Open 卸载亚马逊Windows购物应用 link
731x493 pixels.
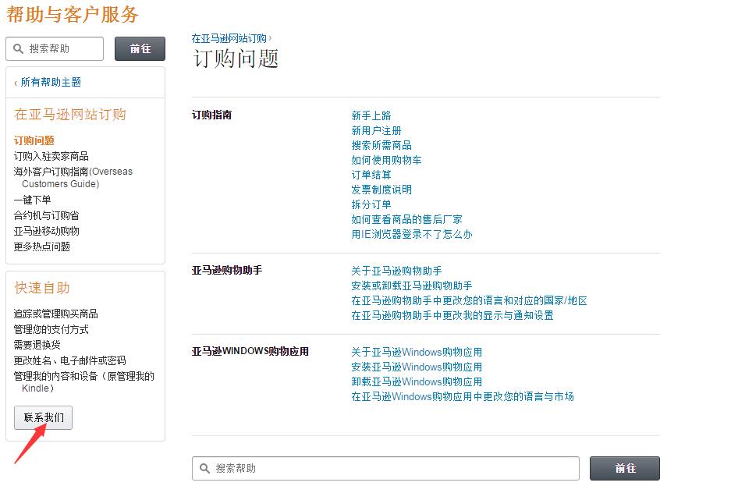point(417,381)
